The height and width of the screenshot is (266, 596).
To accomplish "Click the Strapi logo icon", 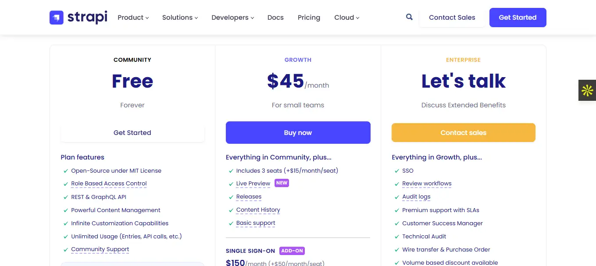I will [x=57, y=18].
